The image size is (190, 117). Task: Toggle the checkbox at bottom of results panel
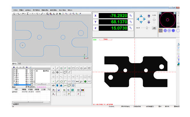tap(13, 104)
